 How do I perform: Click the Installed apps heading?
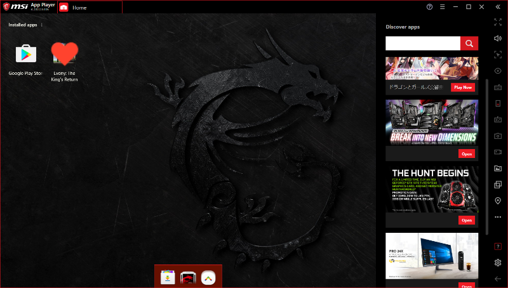click(x=23, y=25)
